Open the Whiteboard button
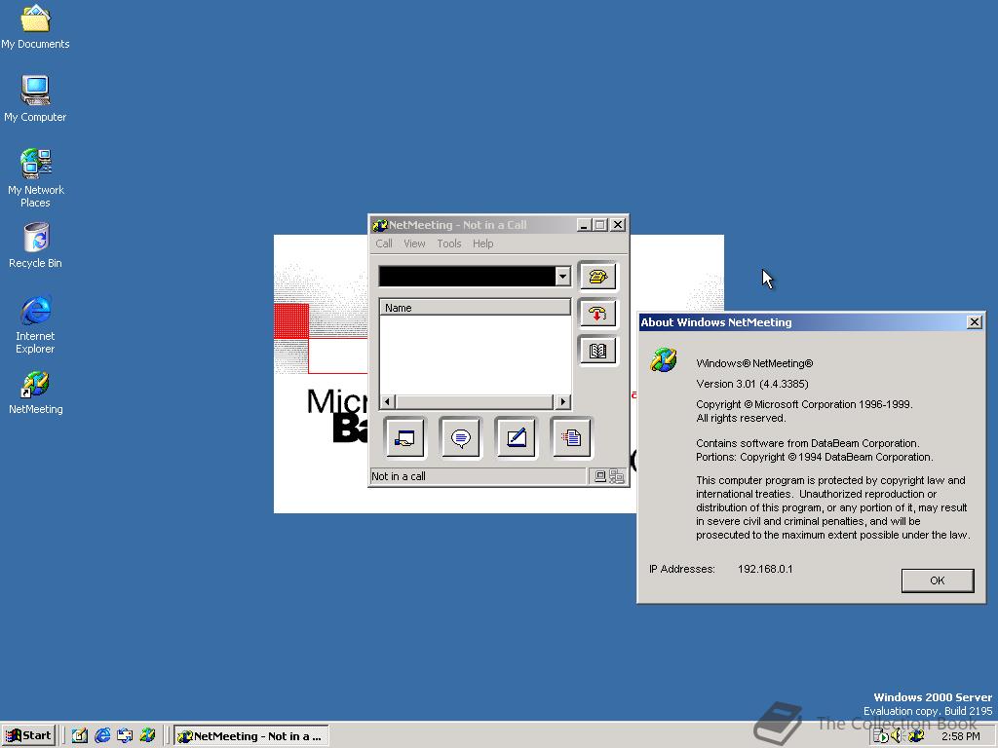Image resolution: width=998 pixels, height=748 pixels. coord(516,437)
